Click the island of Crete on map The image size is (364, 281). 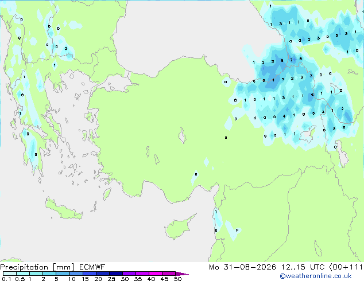pyautogui.click(x=64, y=209)
